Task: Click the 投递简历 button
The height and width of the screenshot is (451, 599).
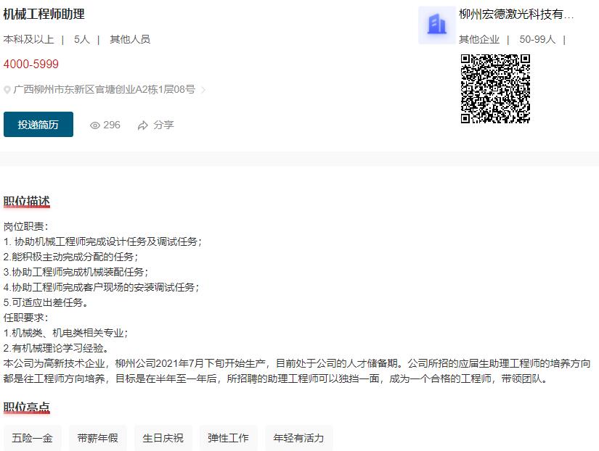Action: pyautogui.click(x=38, y=125)
